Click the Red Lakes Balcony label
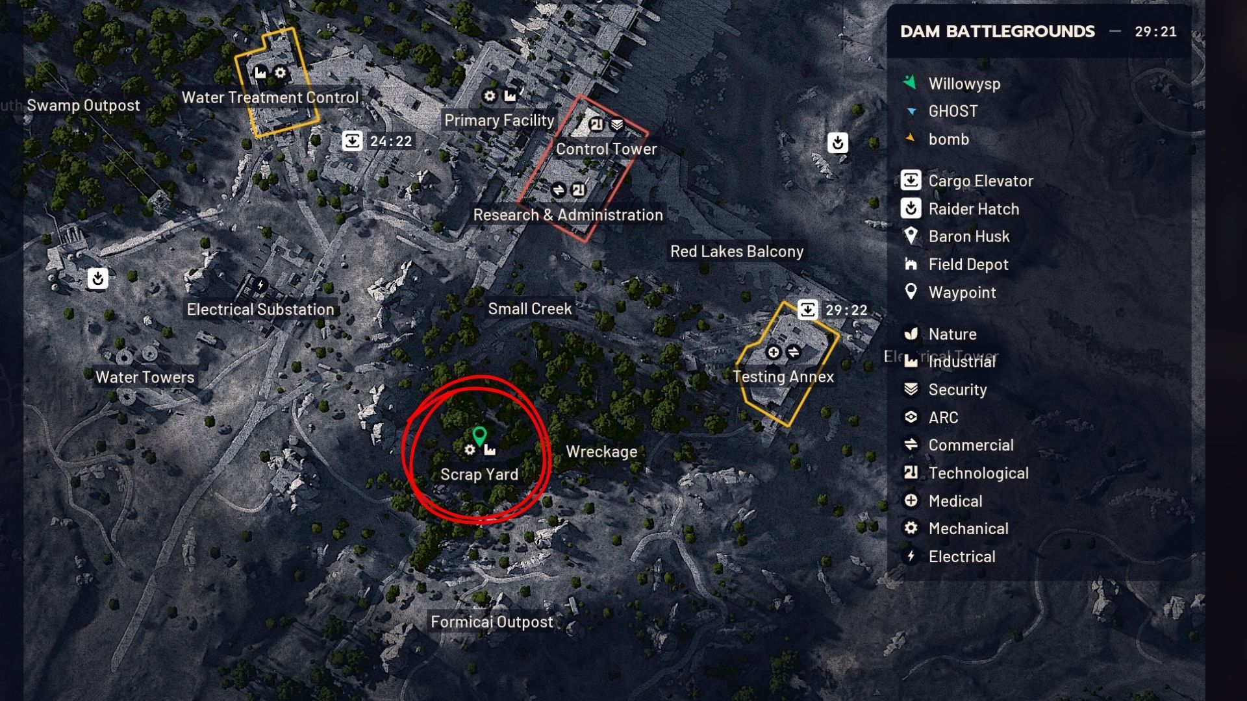This screenshot has height=701, width=1247. (x=737, y=251)
